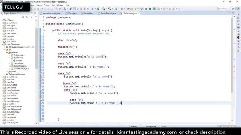Maximize the Project Explorer panel
The width and height of the screenshot is (241, 135).
click(x=35, y=13)
